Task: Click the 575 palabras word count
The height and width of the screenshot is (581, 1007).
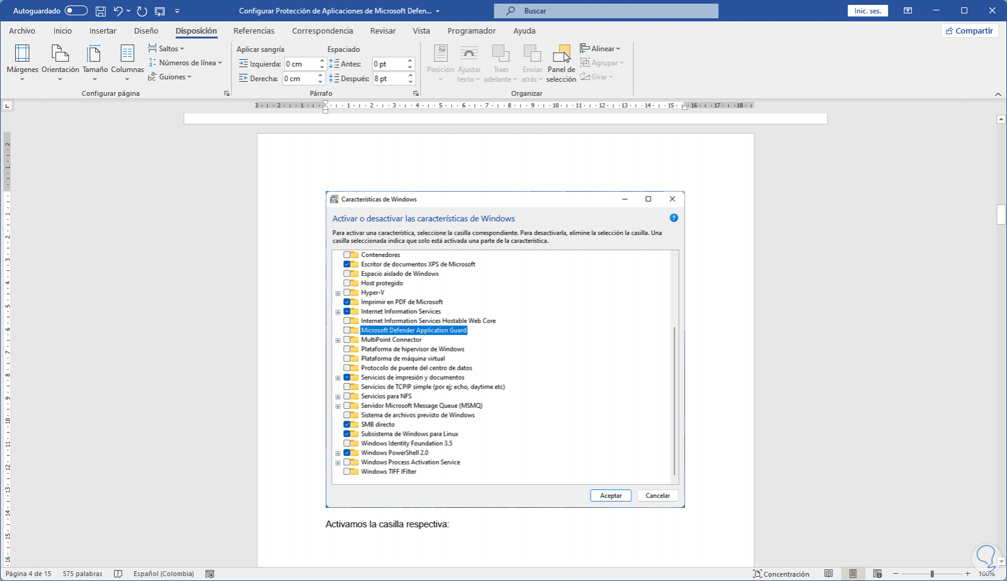Action: (82, 574)
